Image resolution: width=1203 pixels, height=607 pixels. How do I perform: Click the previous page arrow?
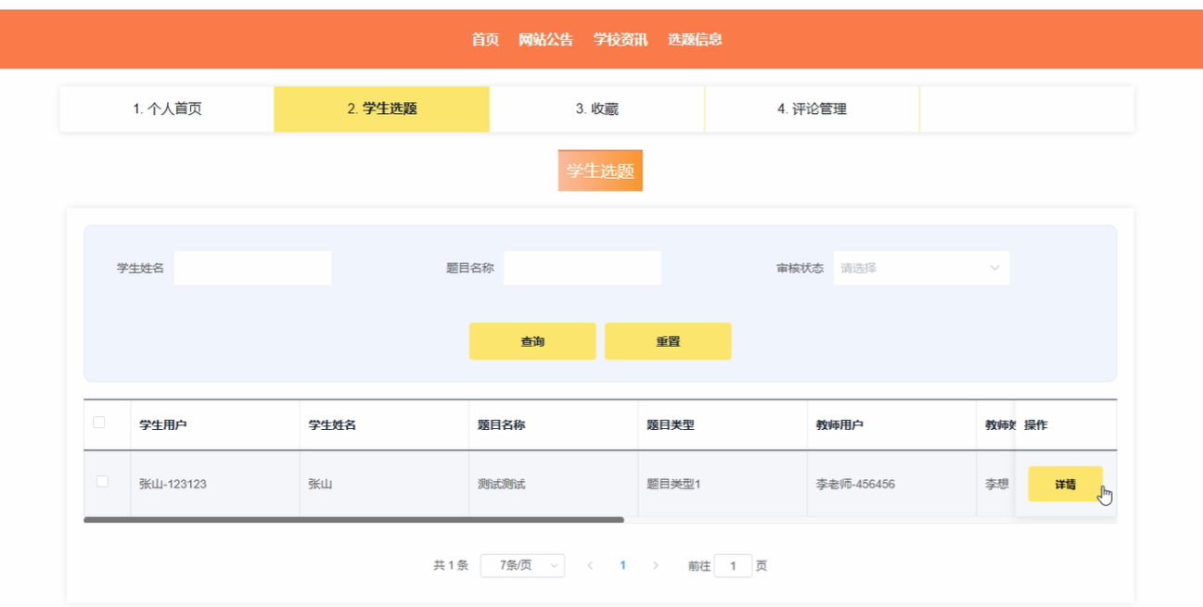pyautogui.click(x=590, y=565)
